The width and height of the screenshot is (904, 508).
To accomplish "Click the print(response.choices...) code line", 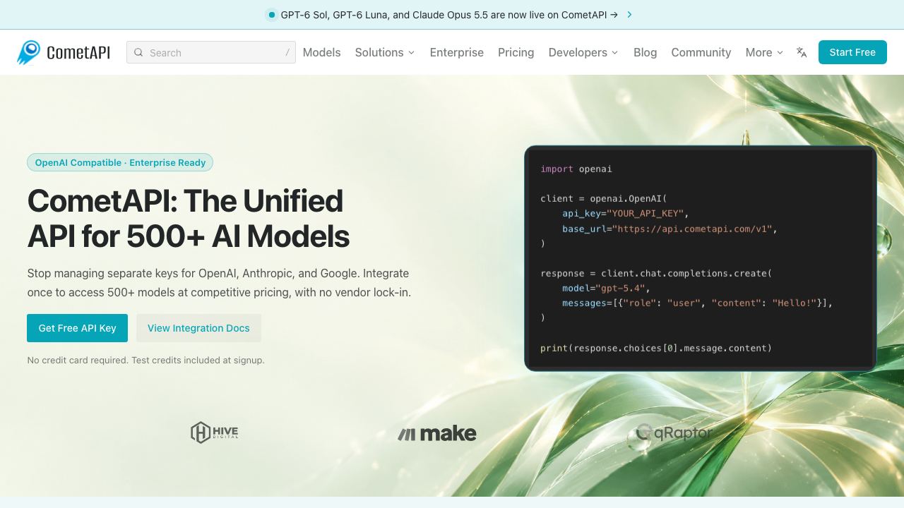I will click(x=656, y=348).
